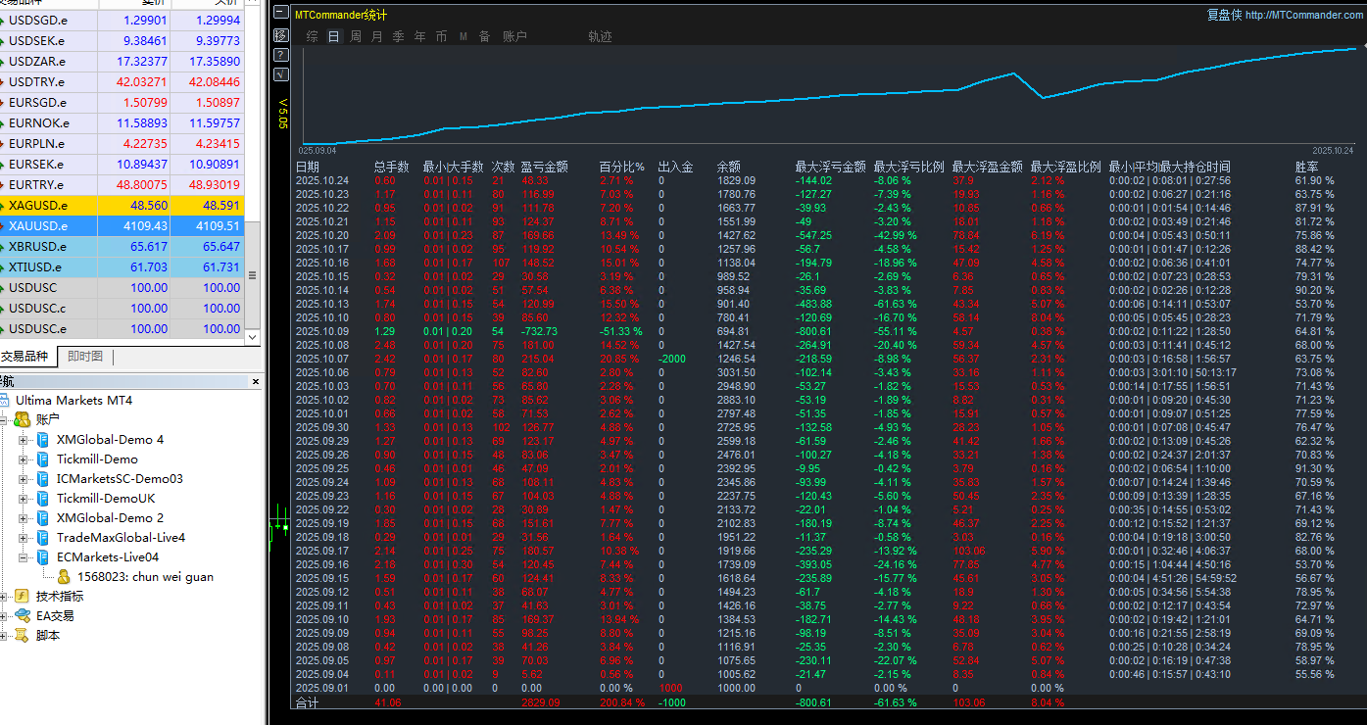Screen dimensions: 1367x725
Task: Click server icon next to Tickmill-DemoUK
Action: point(43,499)
